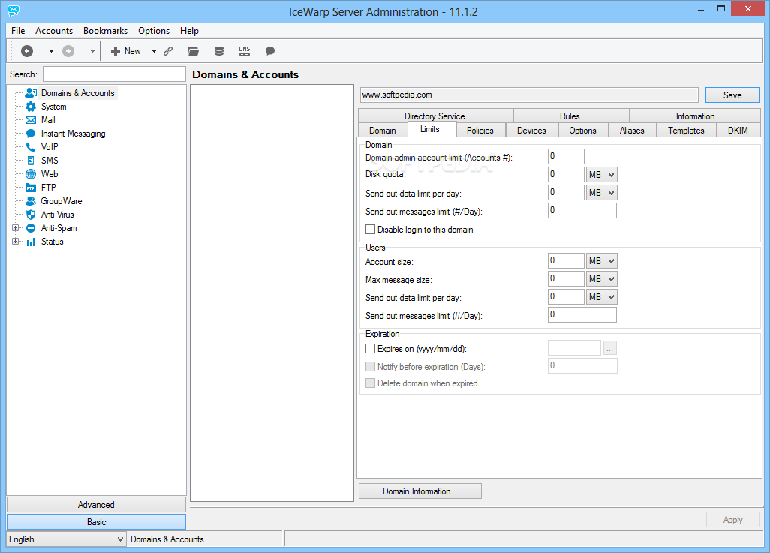This screenshot has height=553, width=770.
Task: Switch to the Information tab
Action: [x=695, y=116]
